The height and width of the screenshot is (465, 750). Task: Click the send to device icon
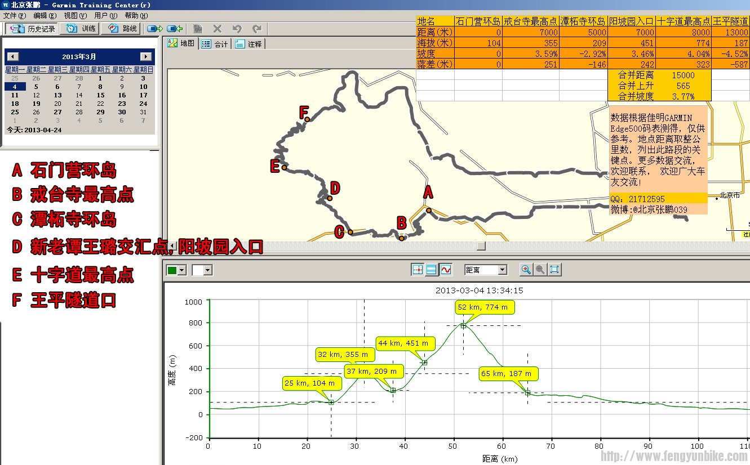[x=154, y=28]
